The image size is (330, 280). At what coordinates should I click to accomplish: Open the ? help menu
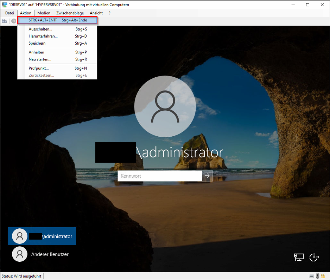pyautogui.click(x=110, y=13)
